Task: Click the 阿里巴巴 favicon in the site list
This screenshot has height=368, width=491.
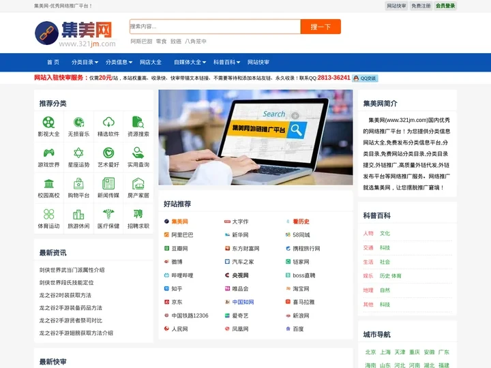Action: pyautogui.click(x=166, y=234)
